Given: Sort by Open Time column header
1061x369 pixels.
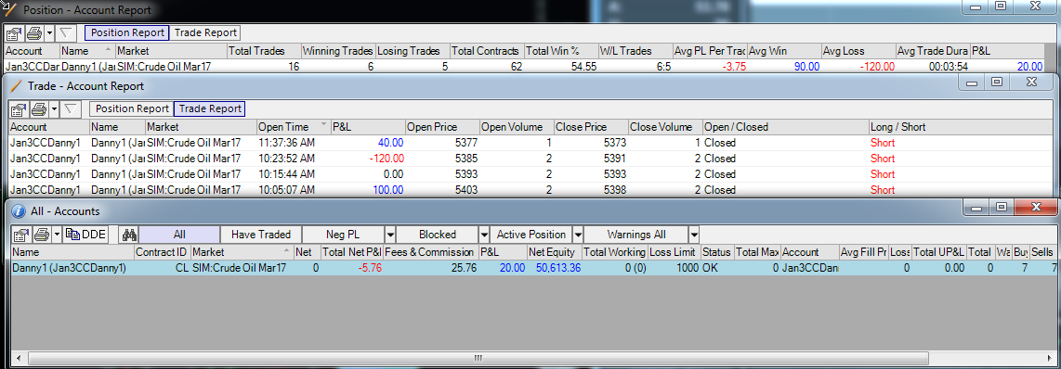Looking at the screenshot, I should 294,127.
